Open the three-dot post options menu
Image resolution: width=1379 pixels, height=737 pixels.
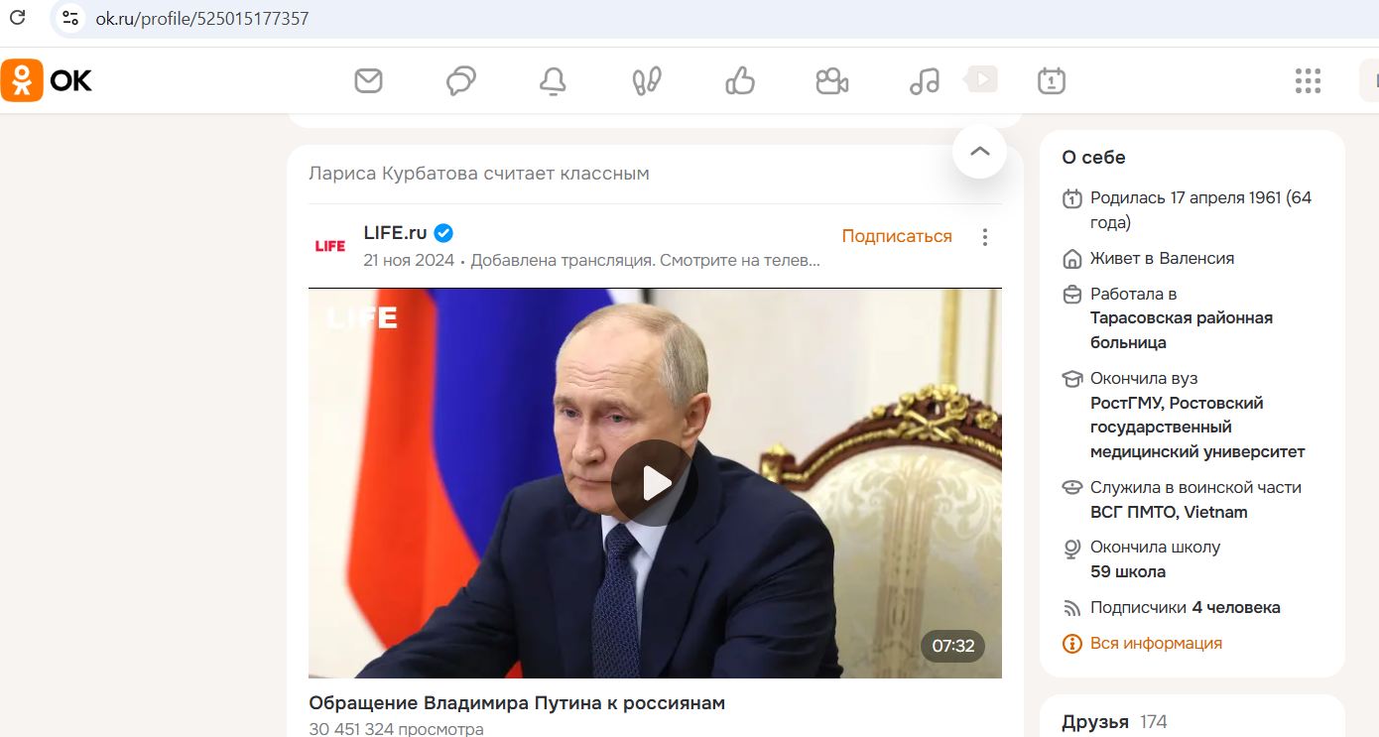(984, 237)
